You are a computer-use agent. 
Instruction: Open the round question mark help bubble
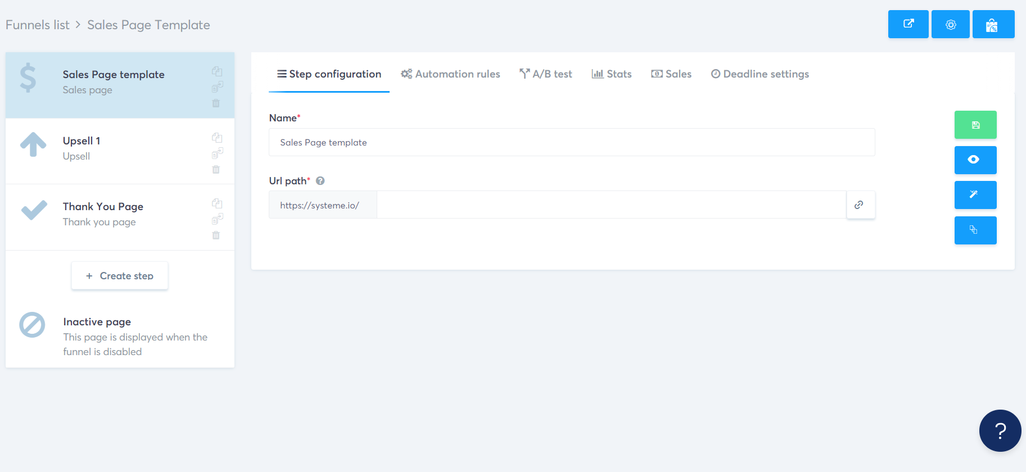[1000, 431]
